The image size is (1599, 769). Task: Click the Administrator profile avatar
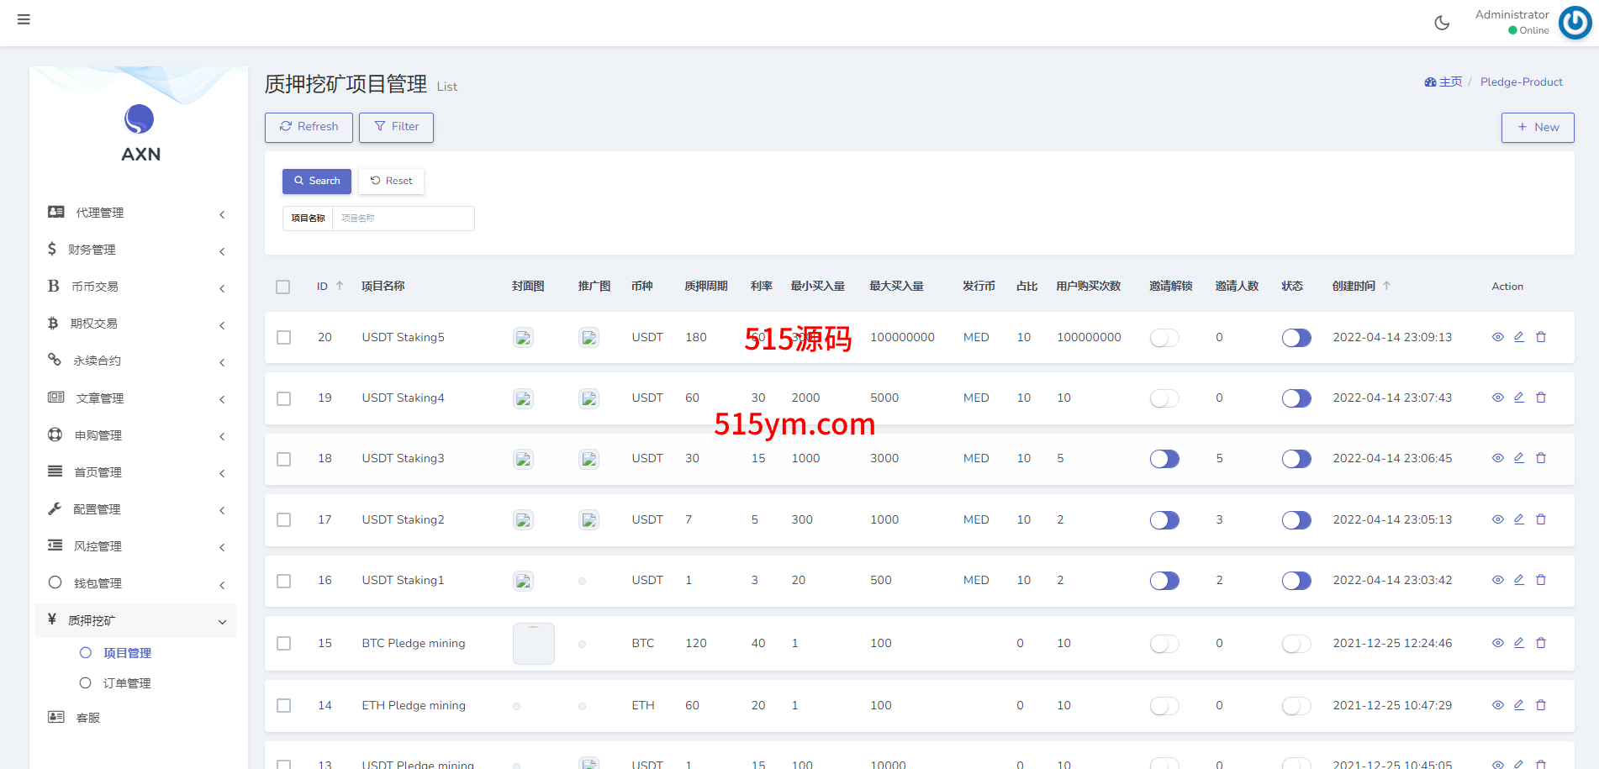coord(1575,23)
